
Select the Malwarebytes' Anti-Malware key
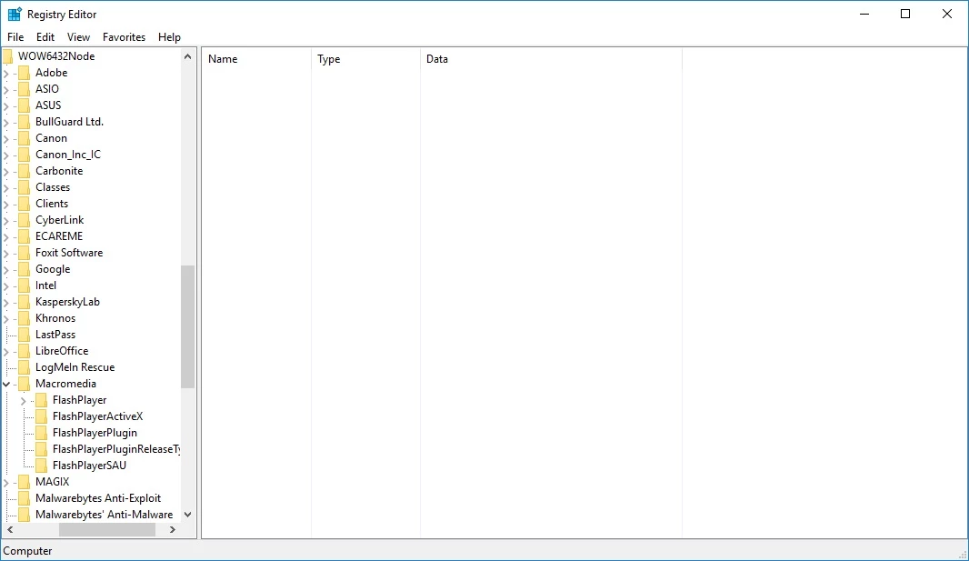pyautogui.click(x=104, y=515)
